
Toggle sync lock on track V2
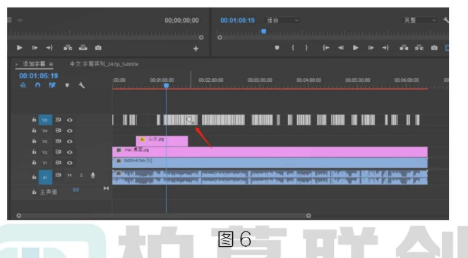coord(58,152)
